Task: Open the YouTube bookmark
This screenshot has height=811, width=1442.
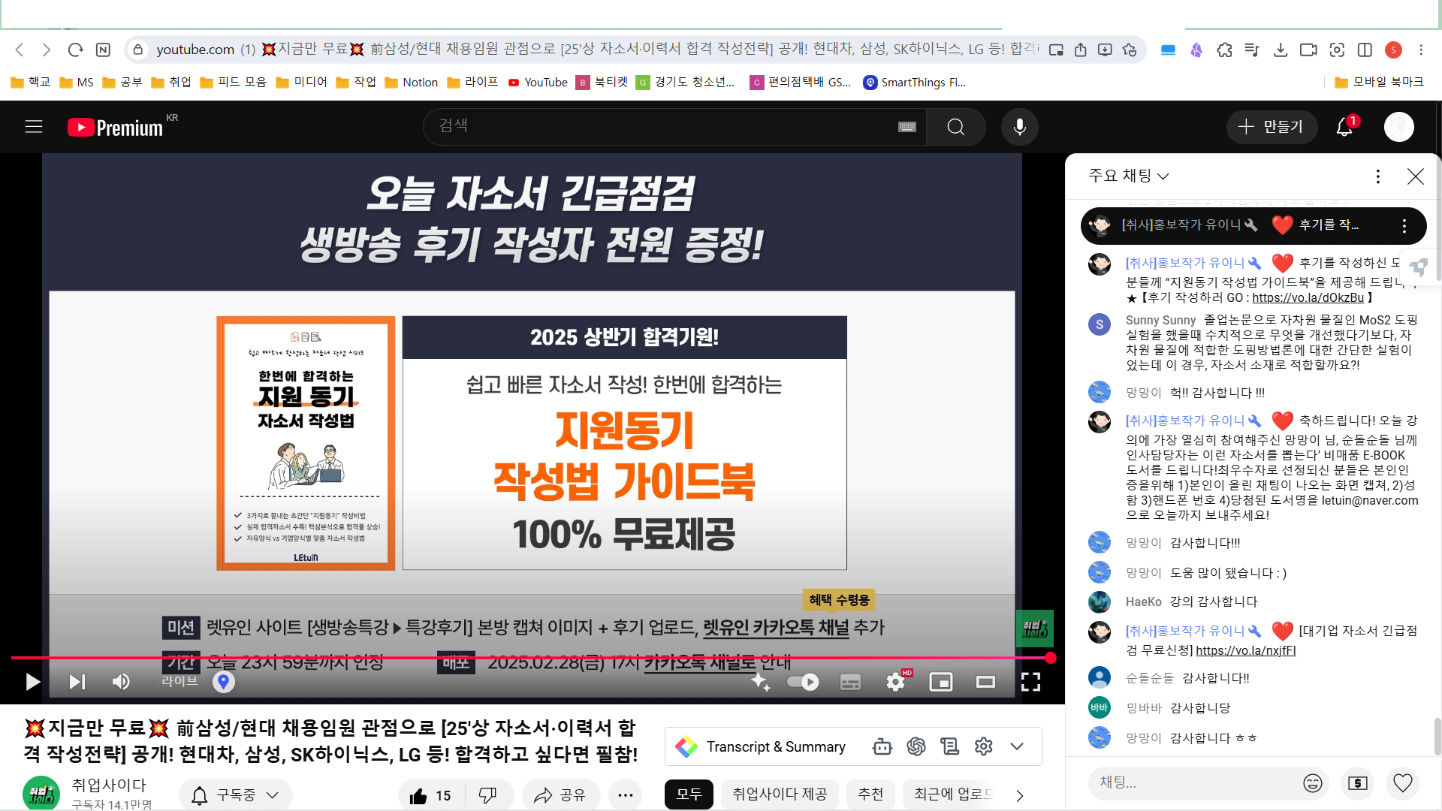Action: click(x=538, y=82)
